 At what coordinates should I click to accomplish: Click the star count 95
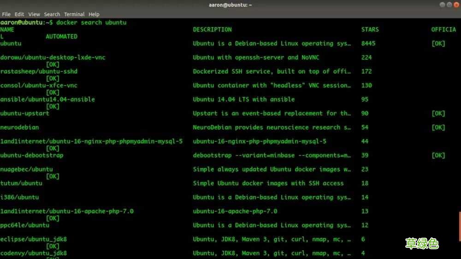point(365,99)
